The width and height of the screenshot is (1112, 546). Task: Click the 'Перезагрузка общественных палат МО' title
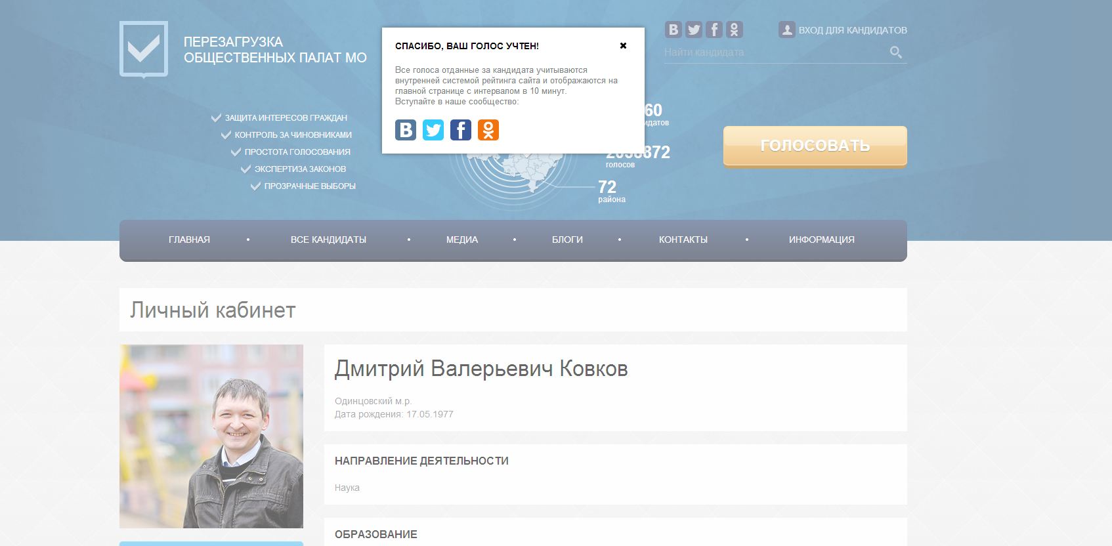(x=275, y=50)
